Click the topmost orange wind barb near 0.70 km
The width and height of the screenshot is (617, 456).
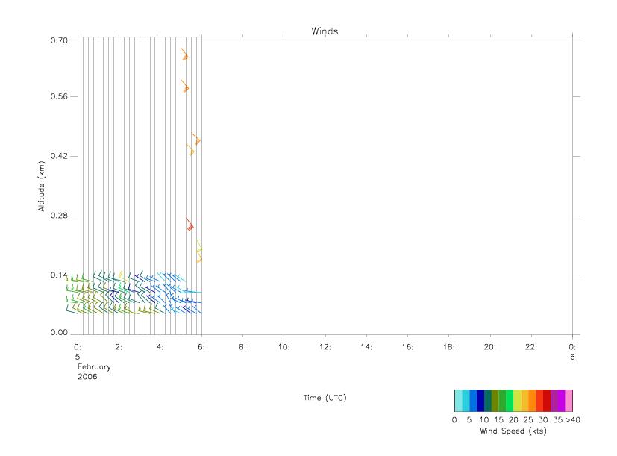[184, 54]
